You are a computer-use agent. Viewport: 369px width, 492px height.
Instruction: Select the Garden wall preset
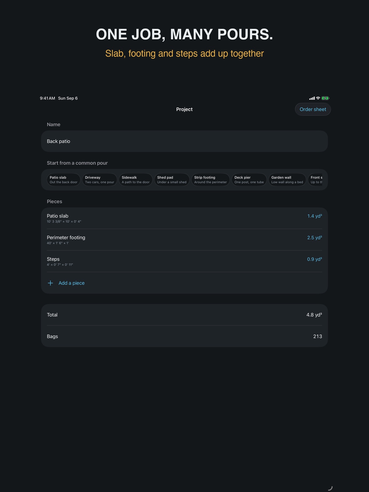pyautogui.click(x=287, y=180)
